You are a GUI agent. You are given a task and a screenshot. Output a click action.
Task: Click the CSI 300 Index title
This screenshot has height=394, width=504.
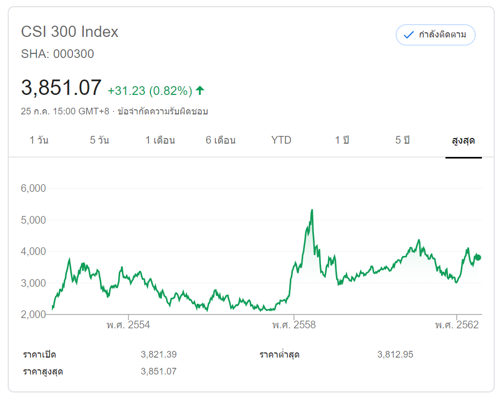click(70, 32)
